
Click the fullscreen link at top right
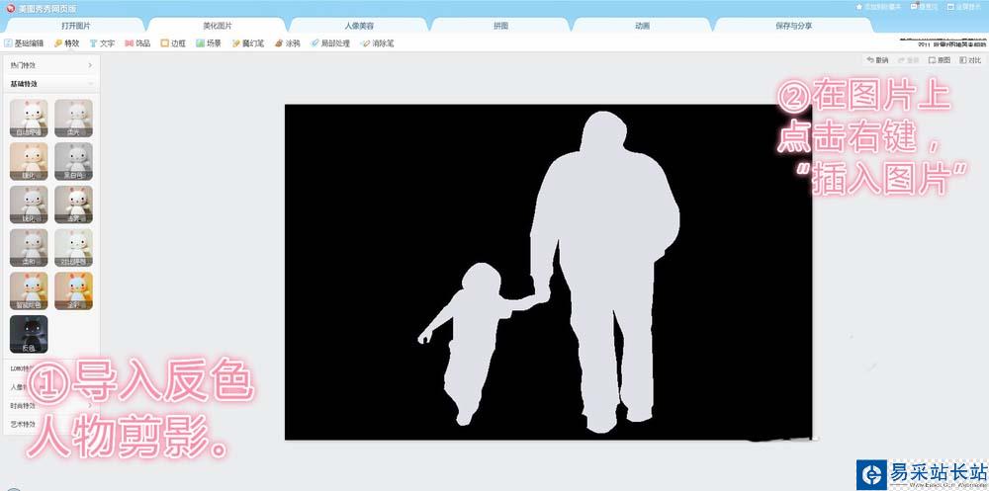click(x=964, y=6)
